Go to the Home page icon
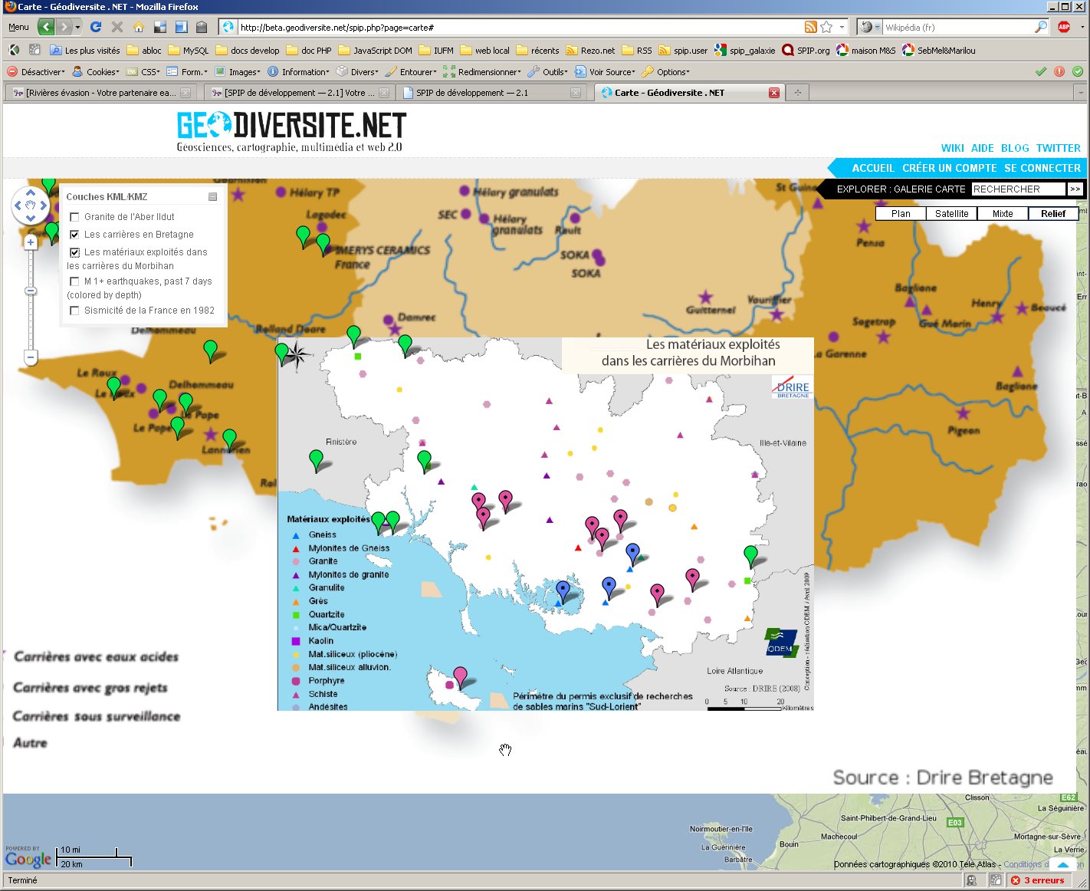Viewport: 1090px width, 891px height. pyautogui.click(x=139, y=27)
